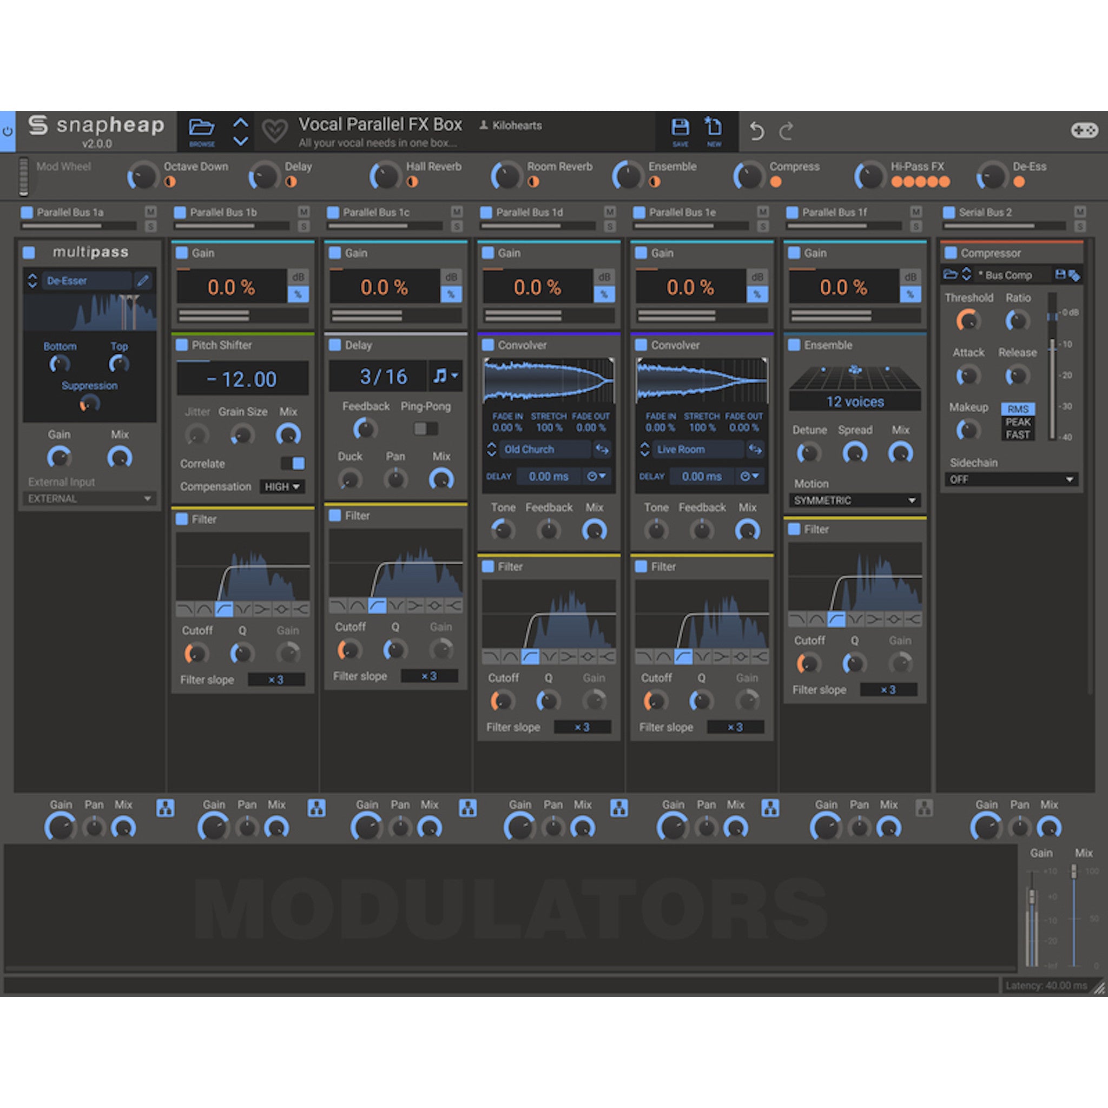Viewport: 1108px width, 1108px height.
Task: Click the Undo arrow
Action: pos(756,131)
